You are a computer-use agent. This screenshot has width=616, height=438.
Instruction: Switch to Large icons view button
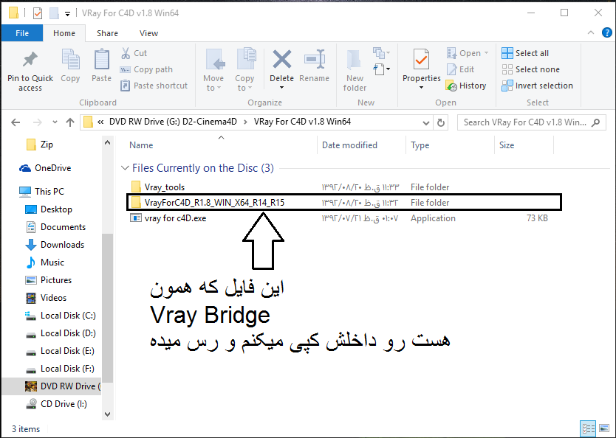point(604,428)
